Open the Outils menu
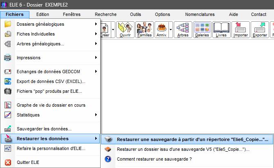 pyautogui.click(x=135, y=14)
